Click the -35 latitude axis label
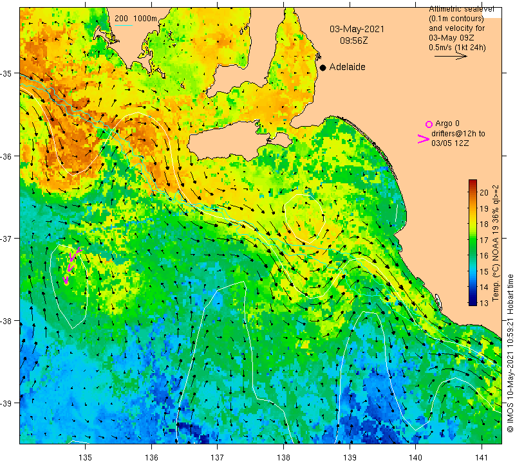Screen dimensions: 515x463 [x=6, y=73]
